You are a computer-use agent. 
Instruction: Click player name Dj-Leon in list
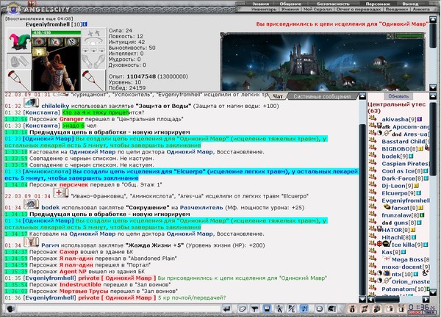395,186
